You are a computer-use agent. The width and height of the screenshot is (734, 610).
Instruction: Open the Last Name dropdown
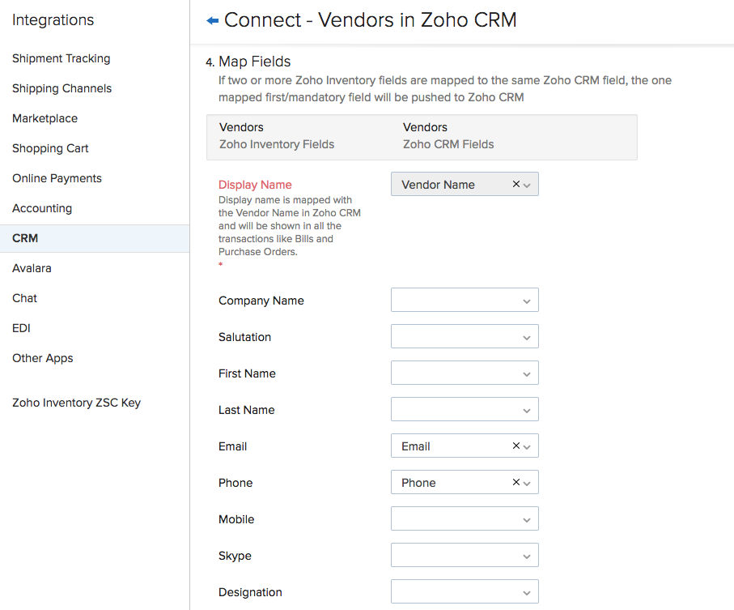coord(465,409)
